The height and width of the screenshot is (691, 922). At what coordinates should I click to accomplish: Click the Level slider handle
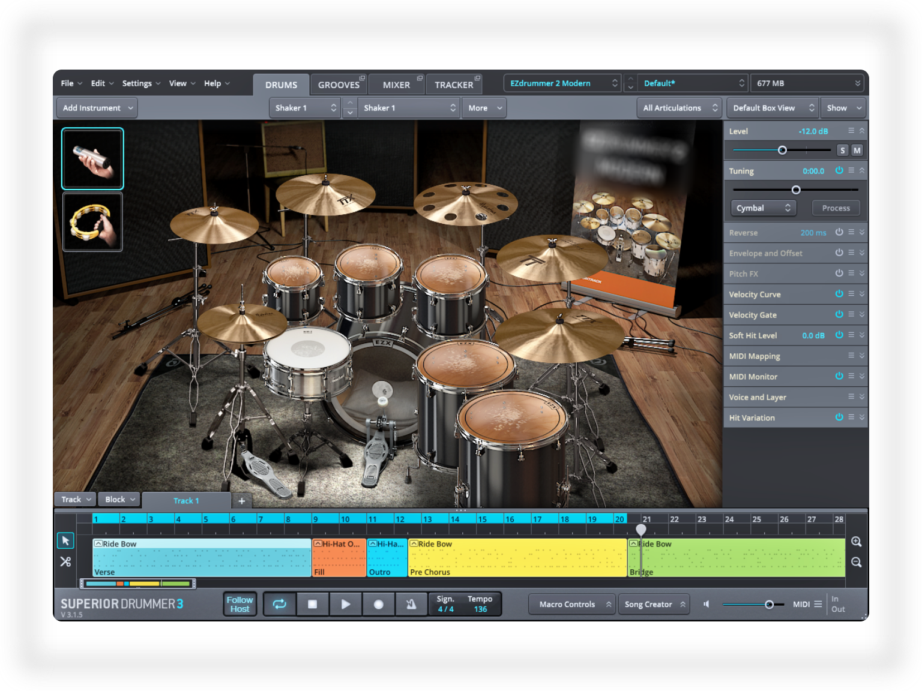[x=782, y=150]
